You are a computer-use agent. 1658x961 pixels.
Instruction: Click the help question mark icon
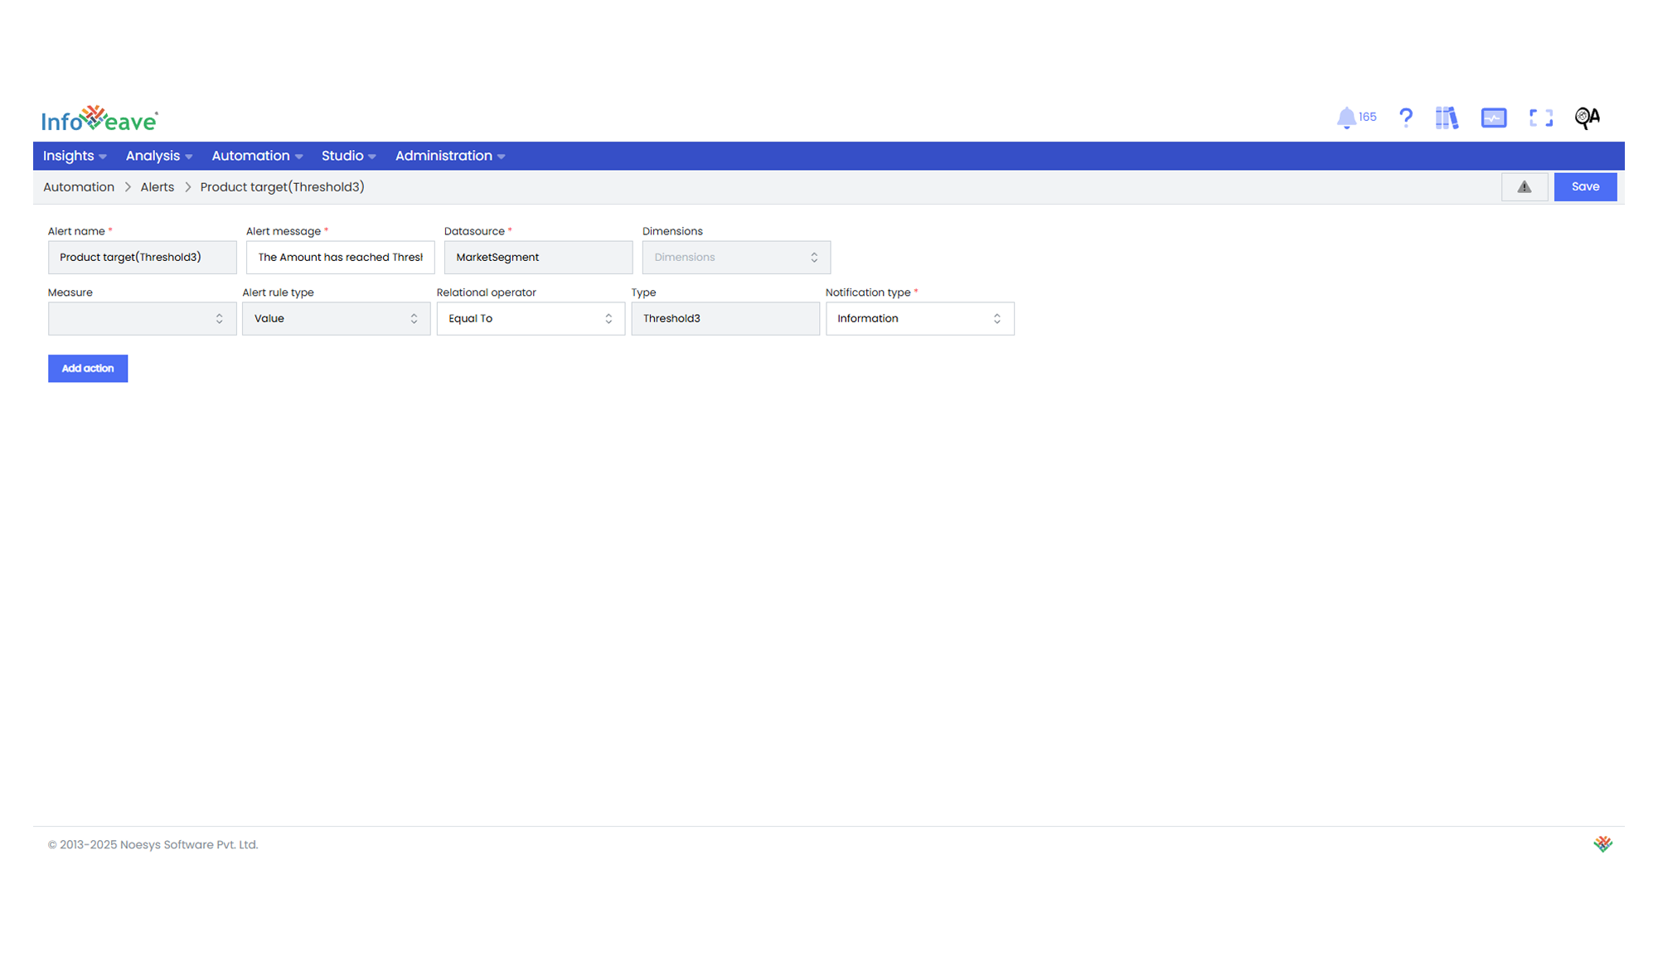click(1406, 118)
